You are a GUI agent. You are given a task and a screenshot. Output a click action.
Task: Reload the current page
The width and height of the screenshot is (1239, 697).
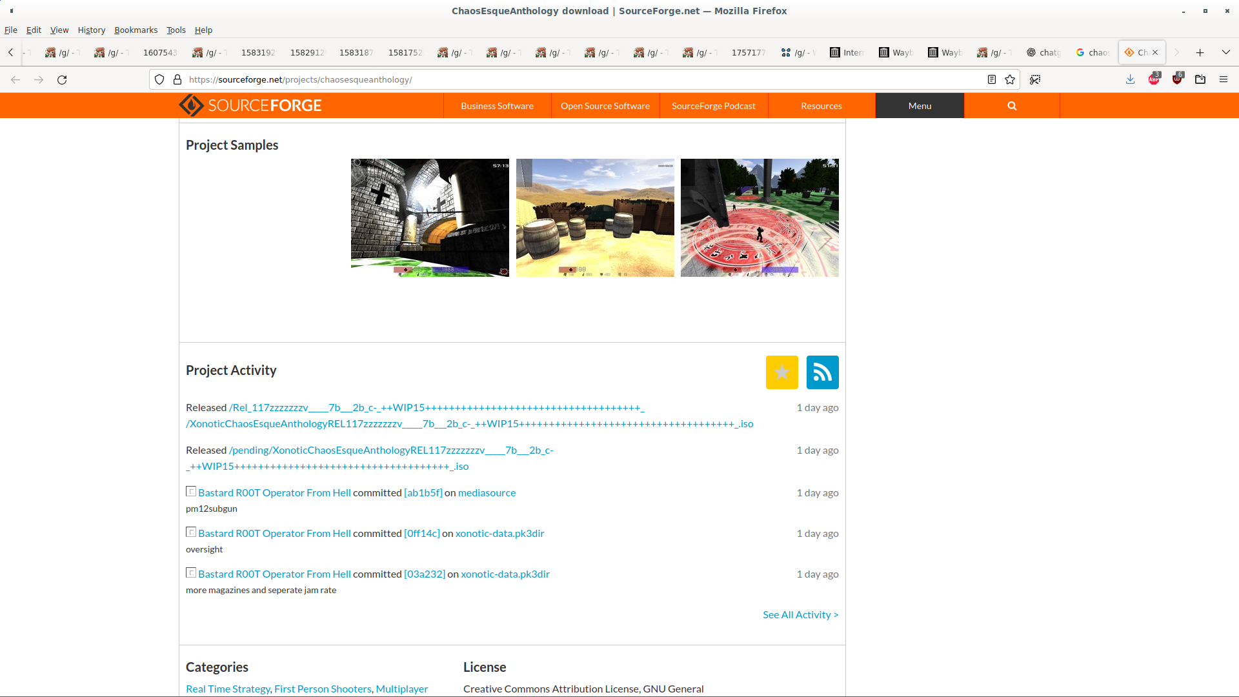(x=62, y=79)
